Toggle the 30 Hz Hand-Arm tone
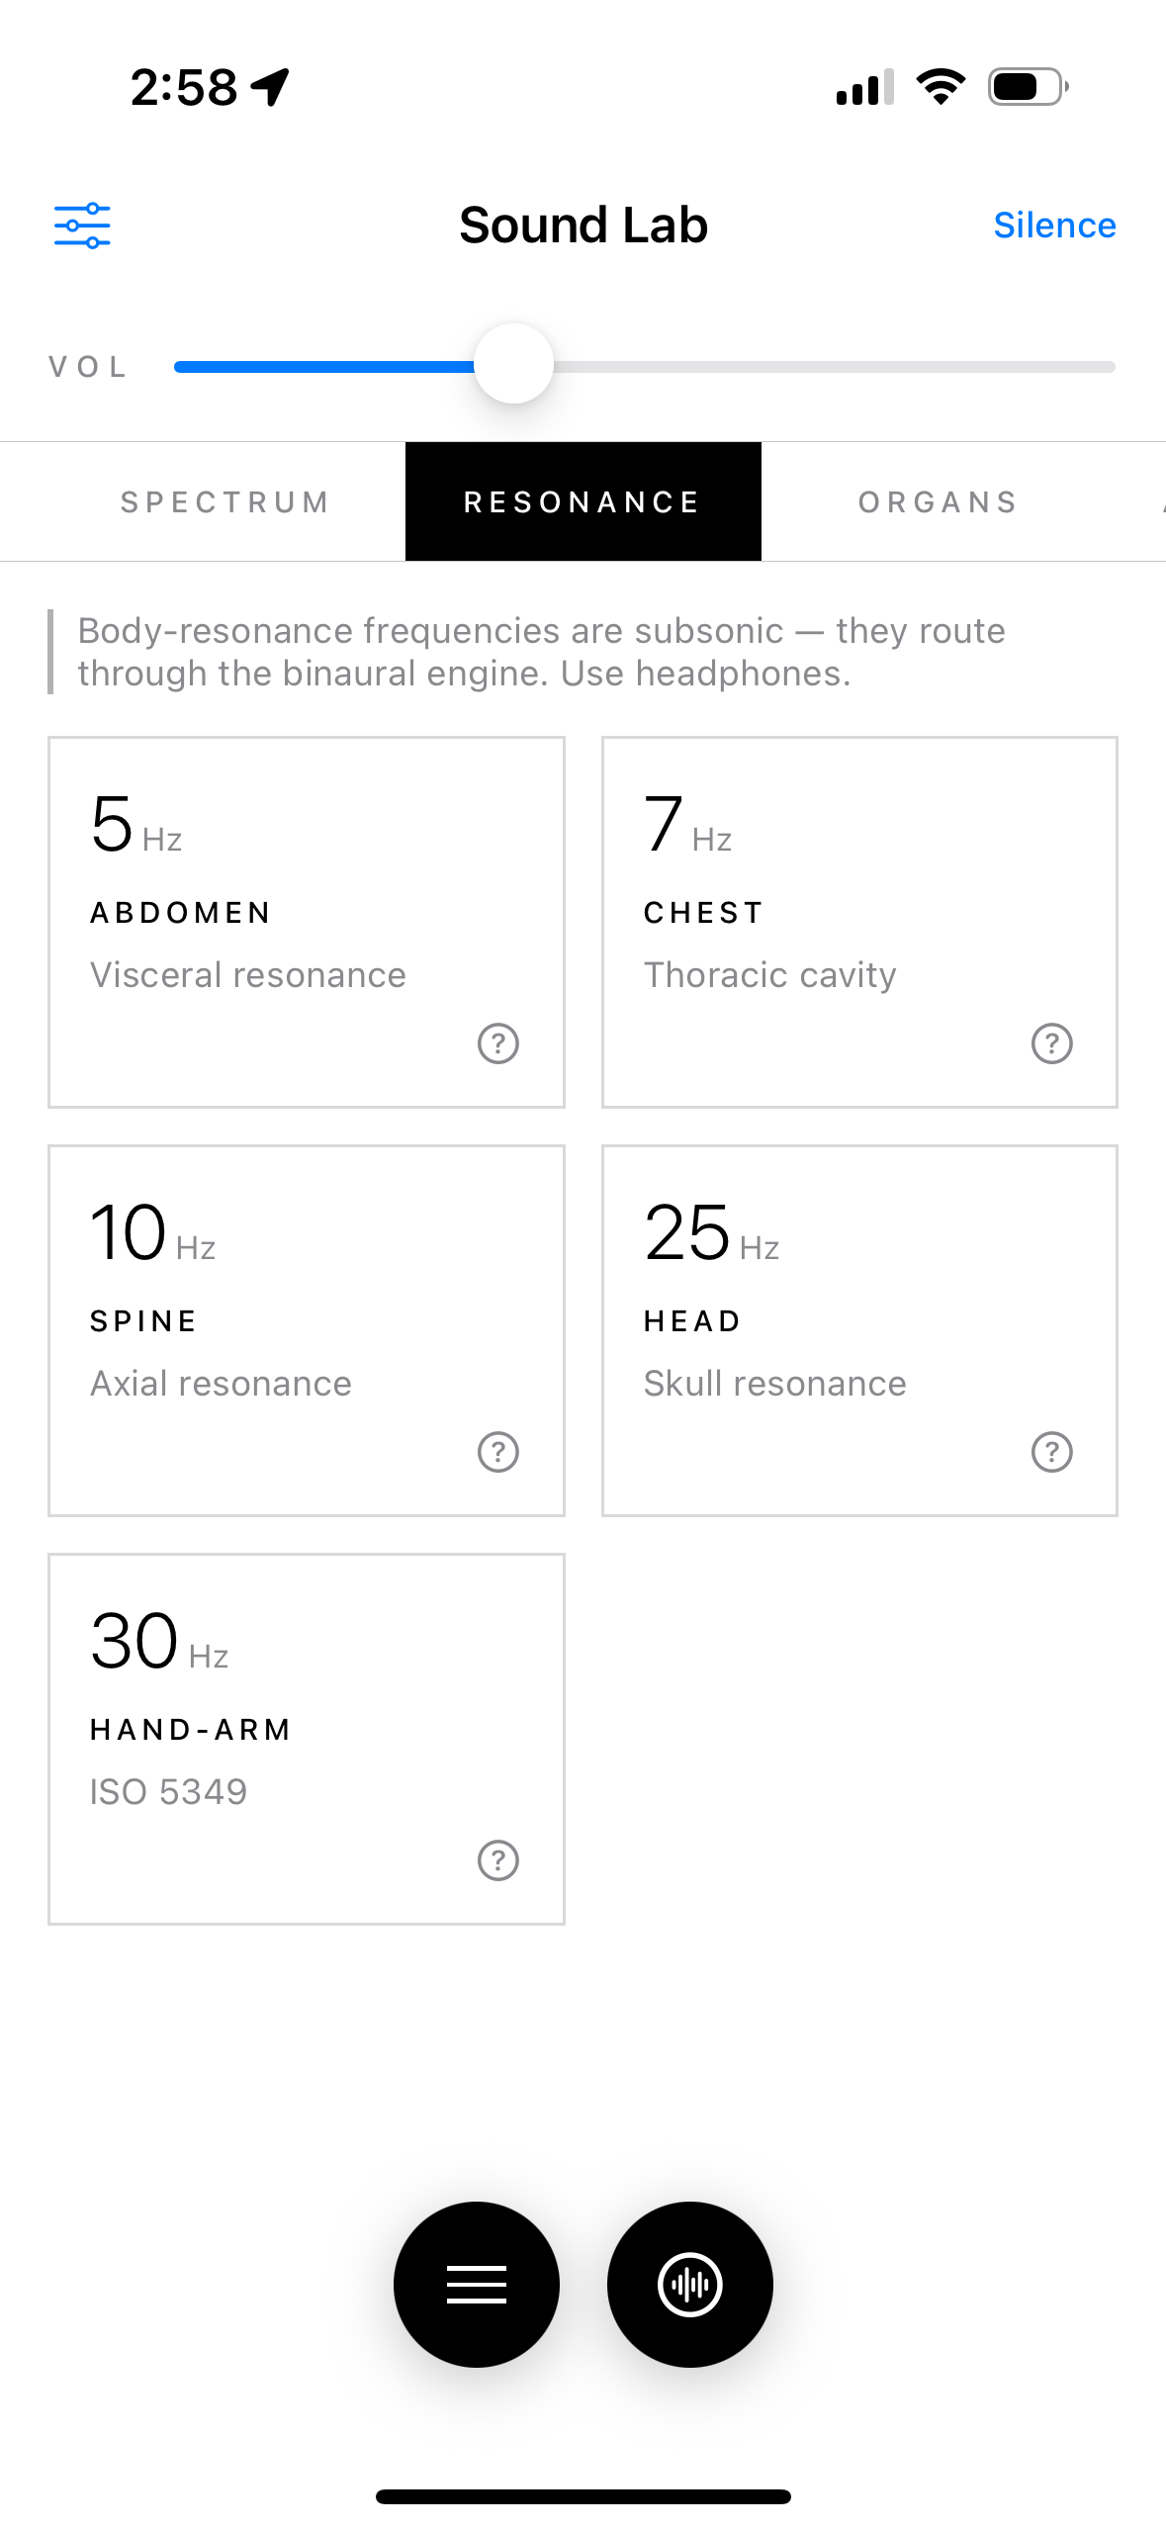 click(x=307, y=1739)
